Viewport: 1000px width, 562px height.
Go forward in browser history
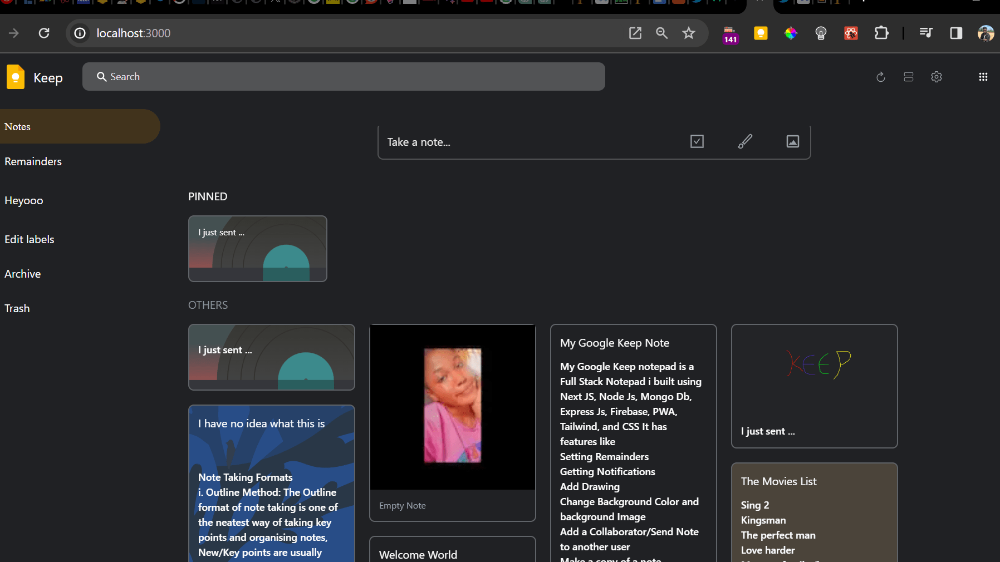(14, 33)
